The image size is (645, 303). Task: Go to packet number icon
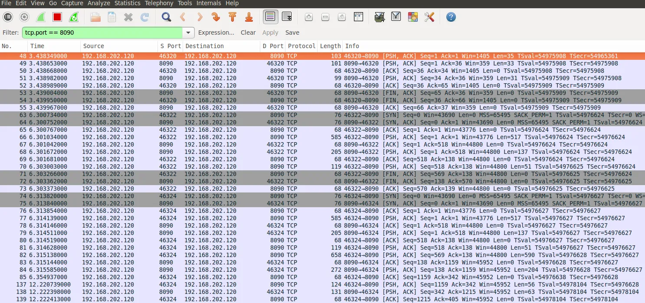click(216, 17)
